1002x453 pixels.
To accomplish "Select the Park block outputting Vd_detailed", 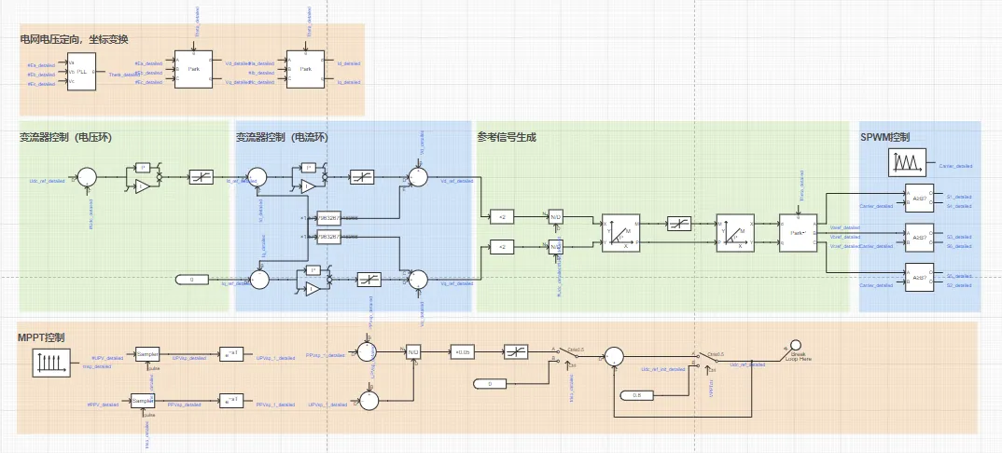I will coord(193,70).
